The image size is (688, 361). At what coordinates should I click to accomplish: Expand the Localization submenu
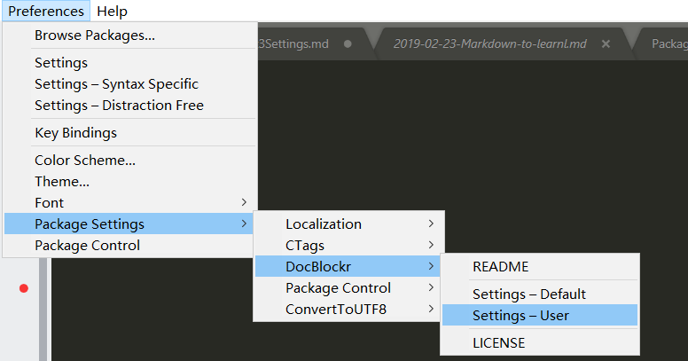pos(324,224)
